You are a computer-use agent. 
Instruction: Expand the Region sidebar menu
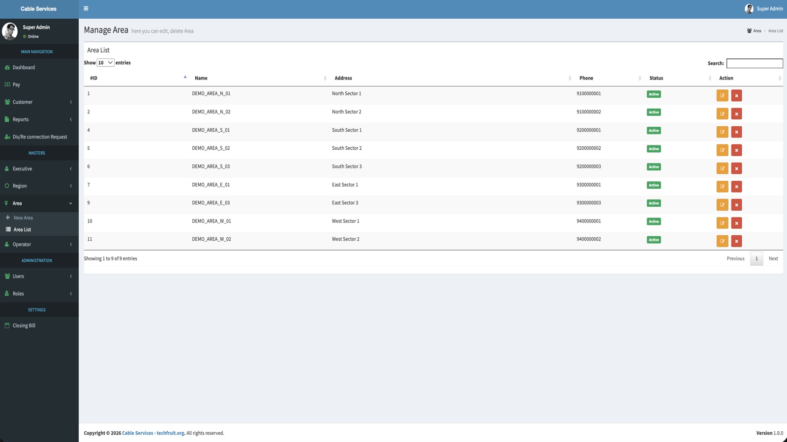coord(39,186)
